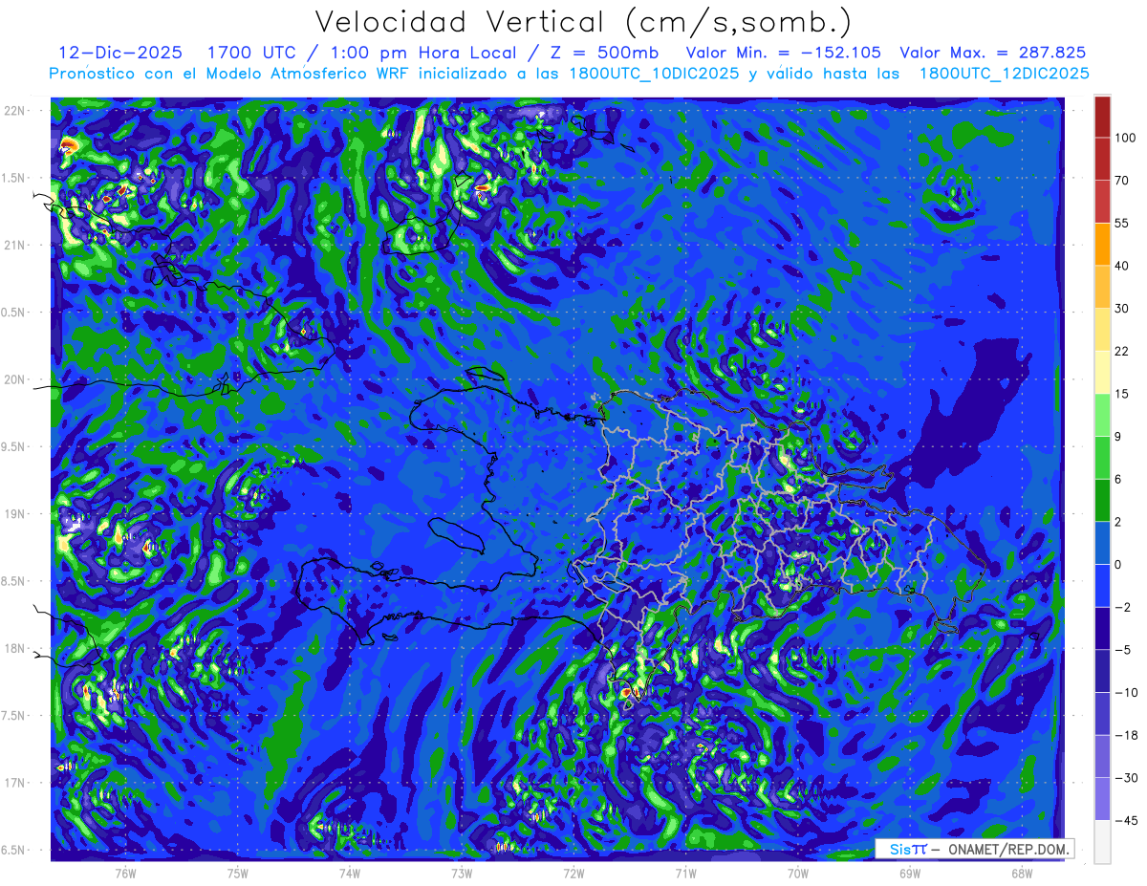The image size is (1147, 886).
Task: Click the colorbar label "40"
Action: tap(1122, 266)
